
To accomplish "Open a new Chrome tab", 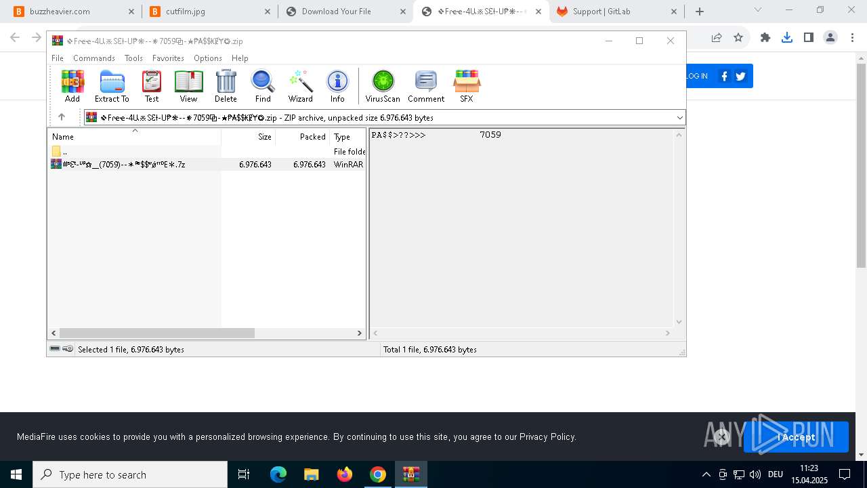I will [700, 12].
